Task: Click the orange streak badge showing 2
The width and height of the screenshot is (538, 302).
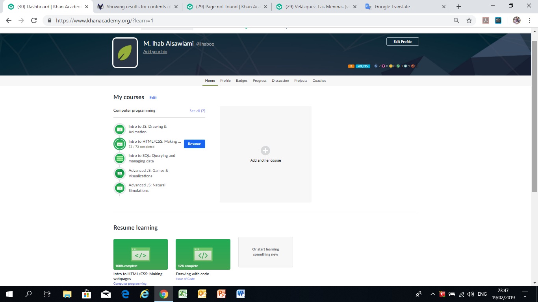Action: (351, 66)
